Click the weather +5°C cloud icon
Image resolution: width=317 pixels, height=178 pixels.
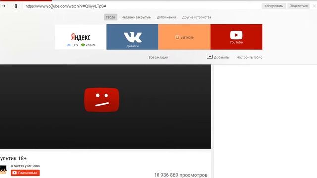point(69,45)
